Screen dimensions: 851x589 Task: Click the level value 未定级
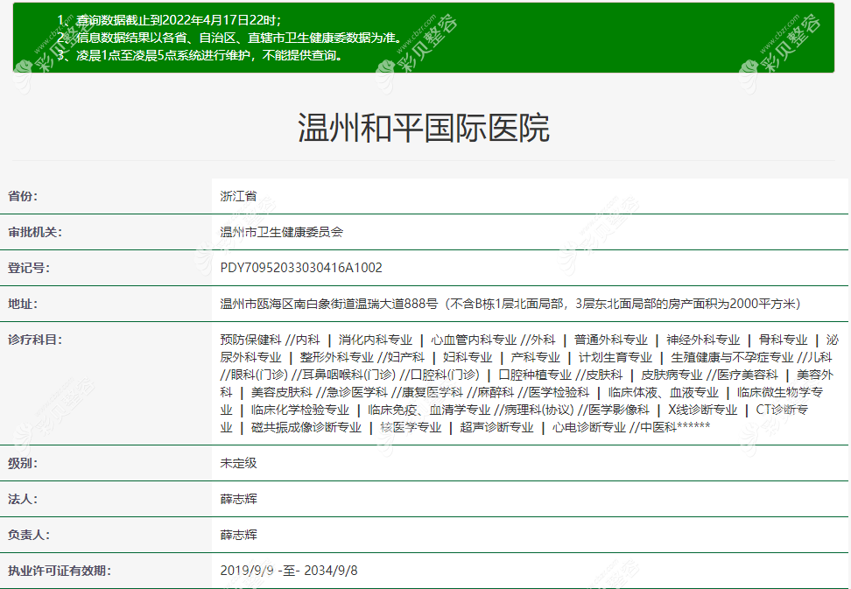pyautogui.click(x=238, y=463)
